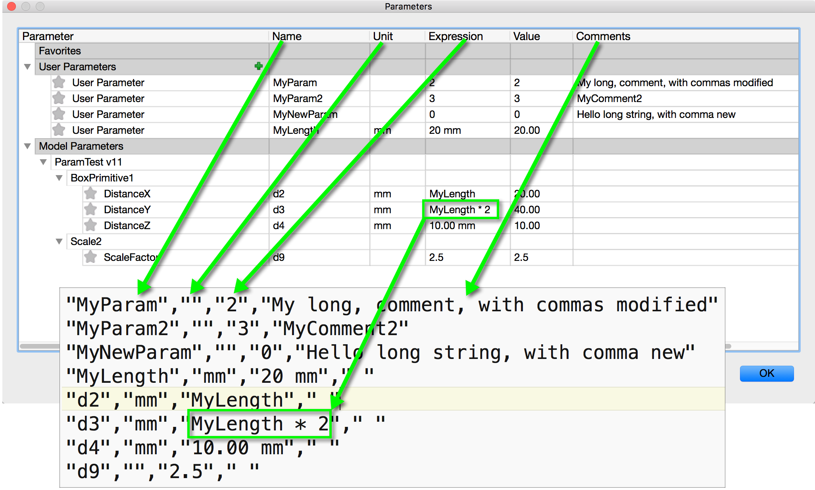Image resolution: width=815 pixels, height=490 pixels.
Task: Click the star icon beside MyLength parameter
Action: pos(59,130)
